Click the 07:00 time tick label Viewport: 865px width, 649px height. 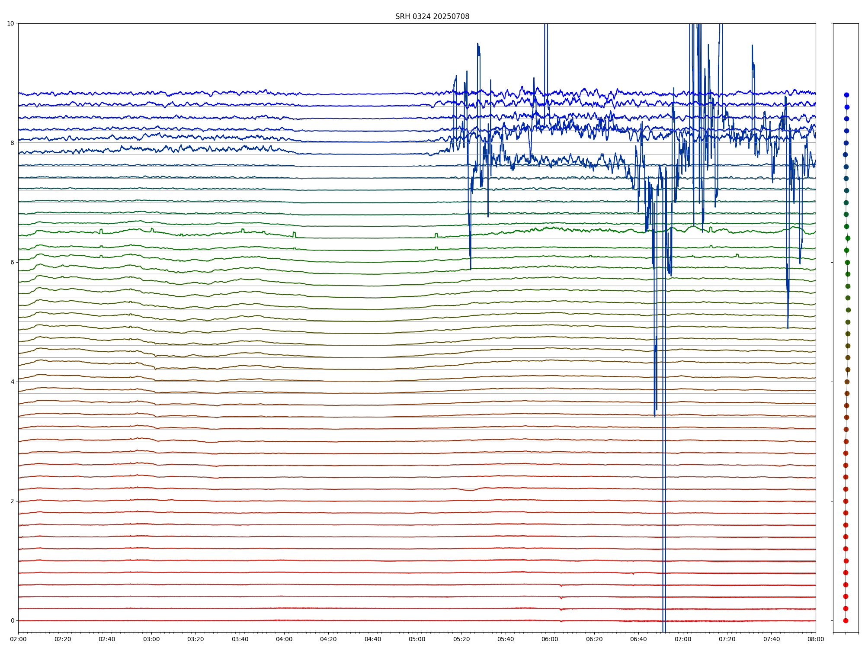683,639
